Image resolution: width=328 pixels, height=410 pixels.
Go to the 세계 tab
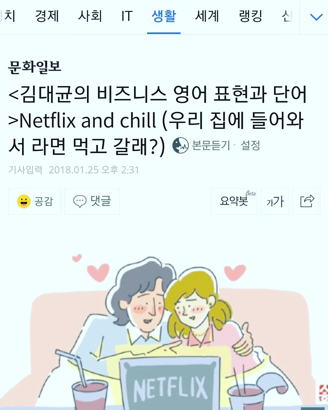pos(207,16)
